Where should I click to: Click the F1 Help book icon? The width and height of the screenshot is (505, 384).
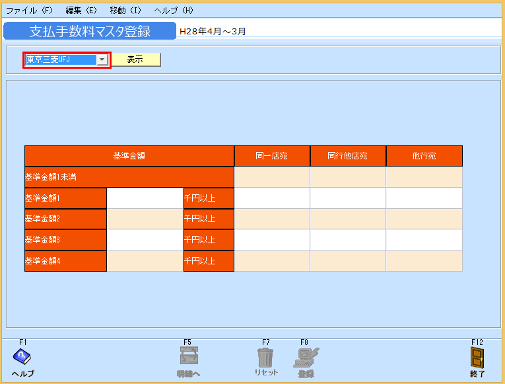[22, 357]
